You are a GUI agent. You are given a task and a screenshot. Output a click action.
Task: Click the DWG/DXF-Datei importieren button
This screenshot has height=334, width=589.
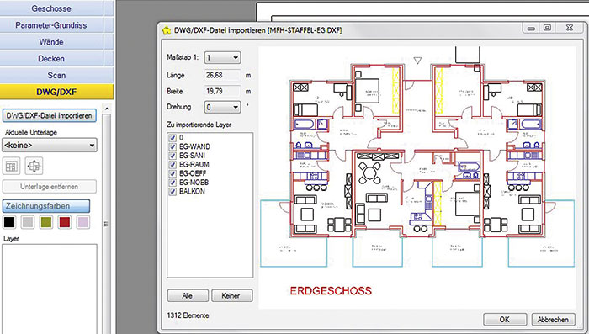pyautogui.click(x=49, y=116)
